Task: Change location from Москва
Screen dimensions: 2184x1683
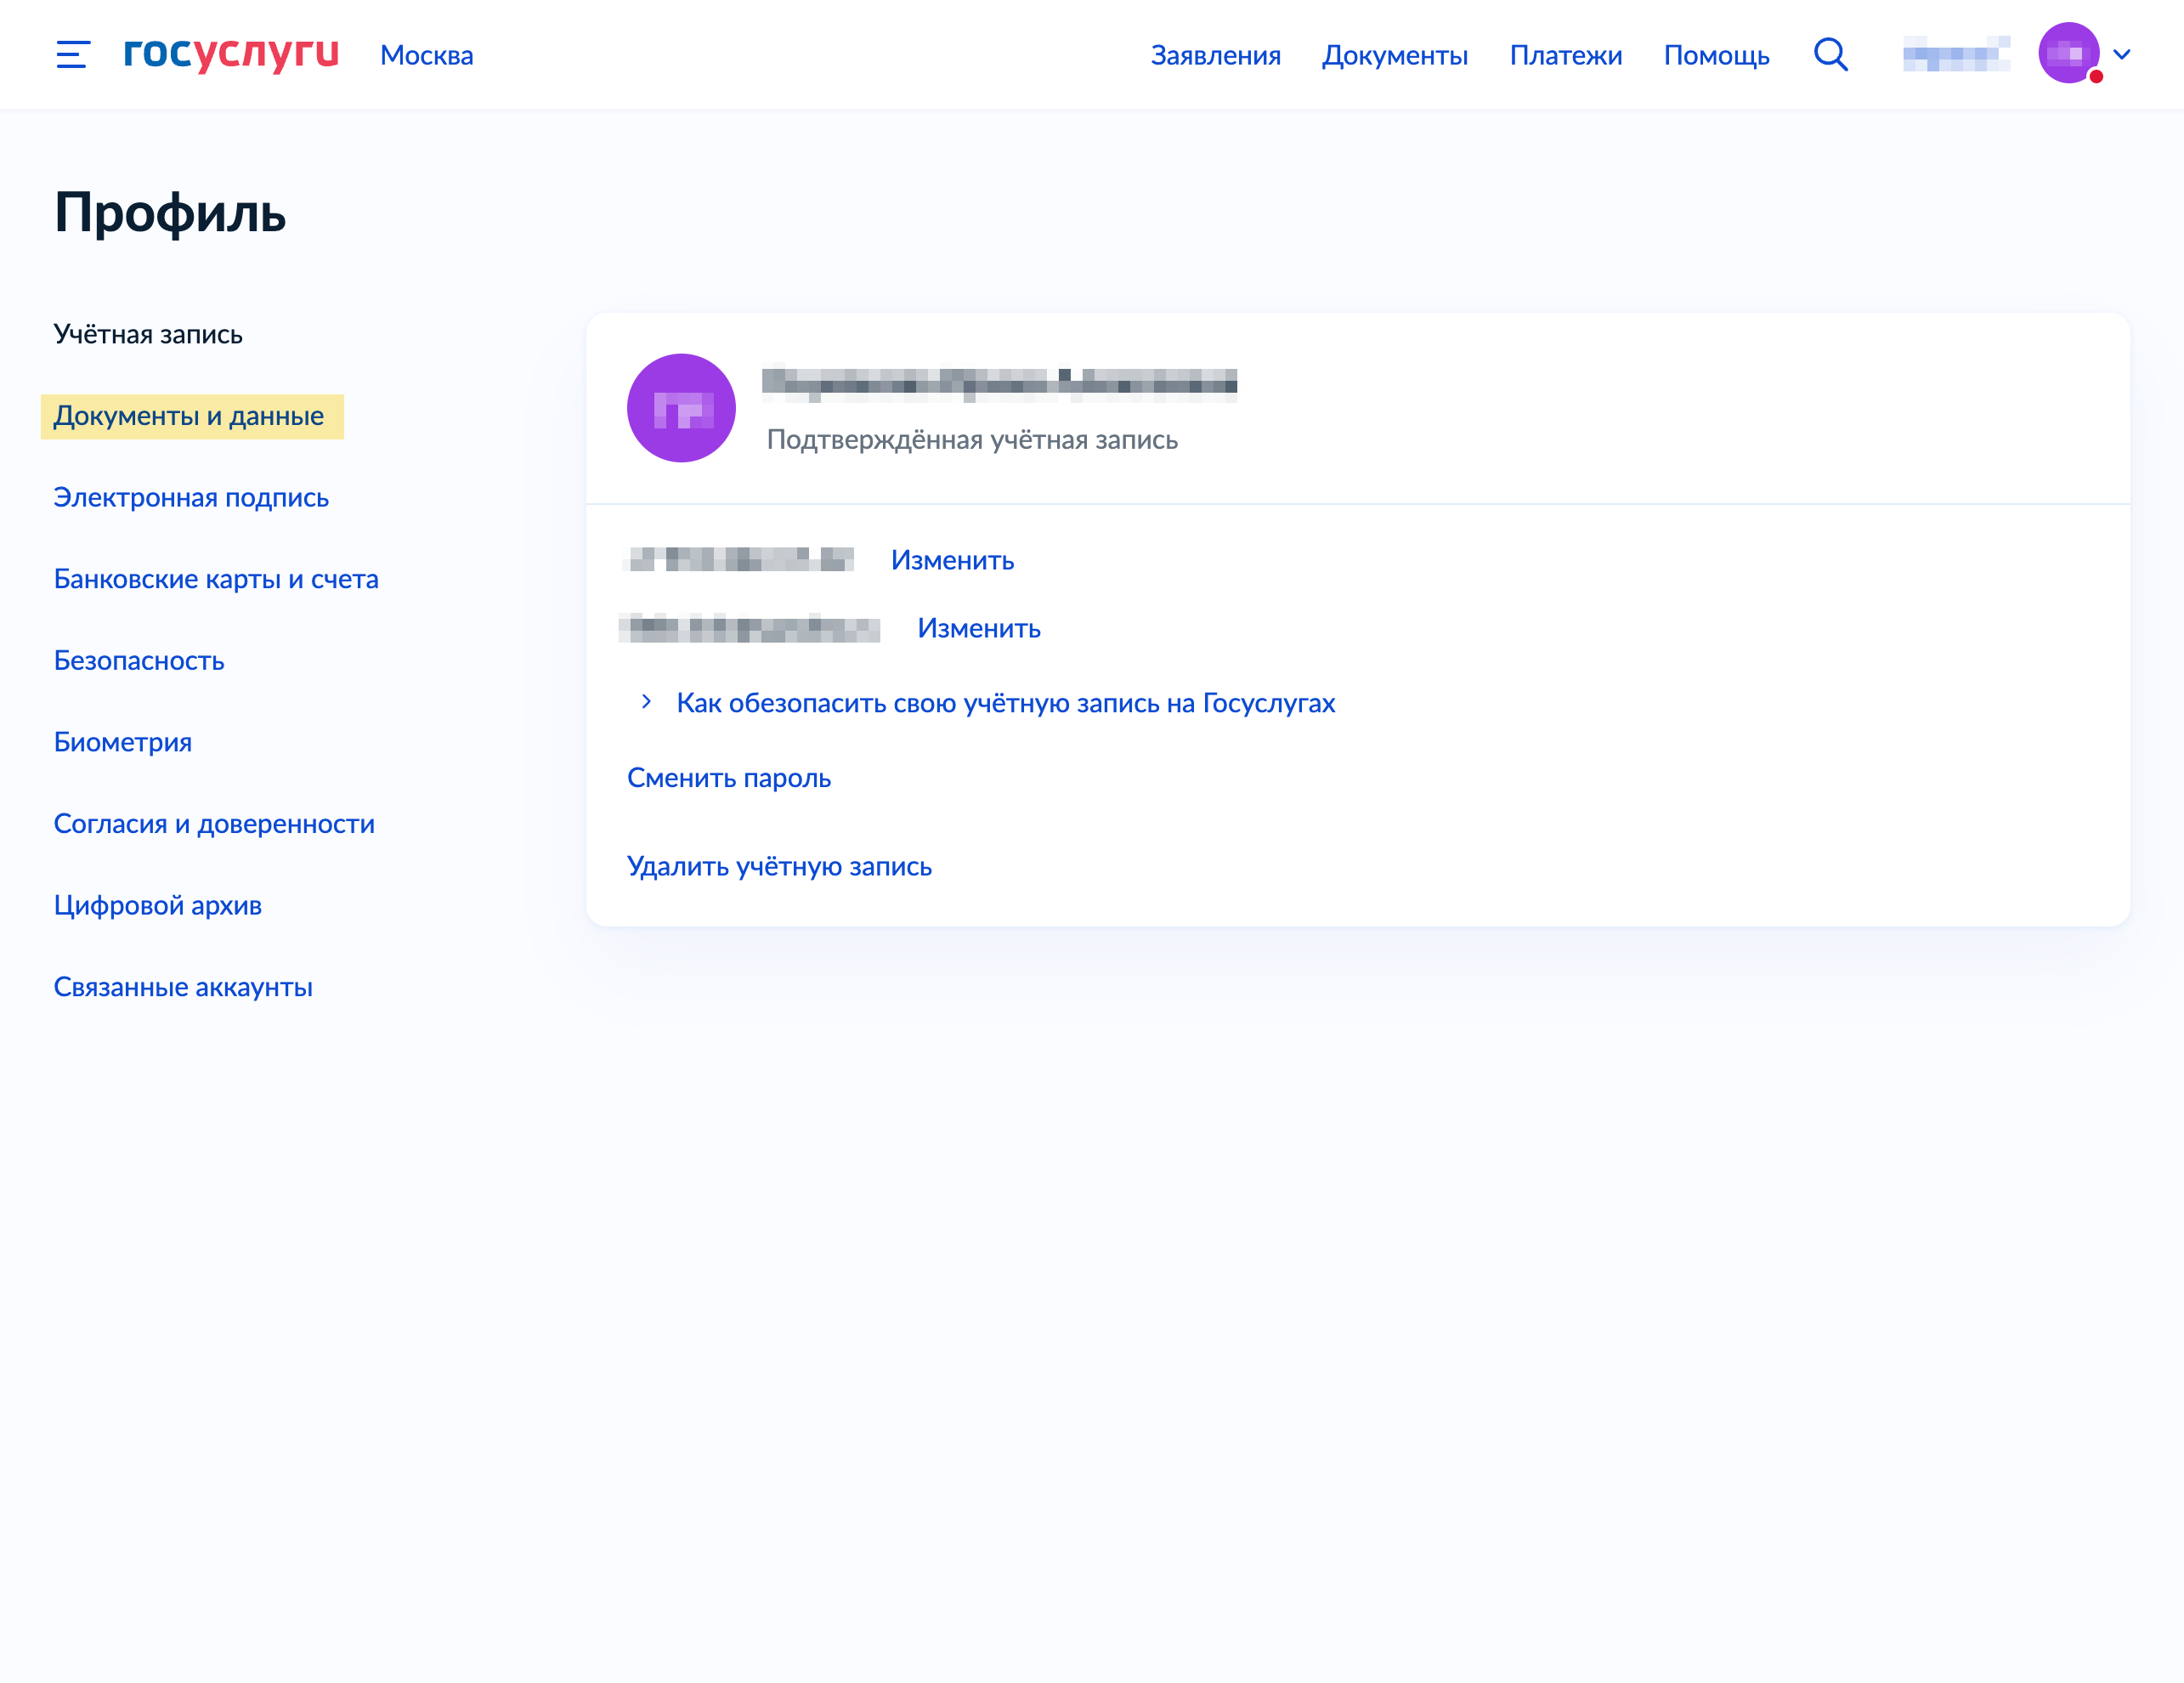Action: pos(427,55)
